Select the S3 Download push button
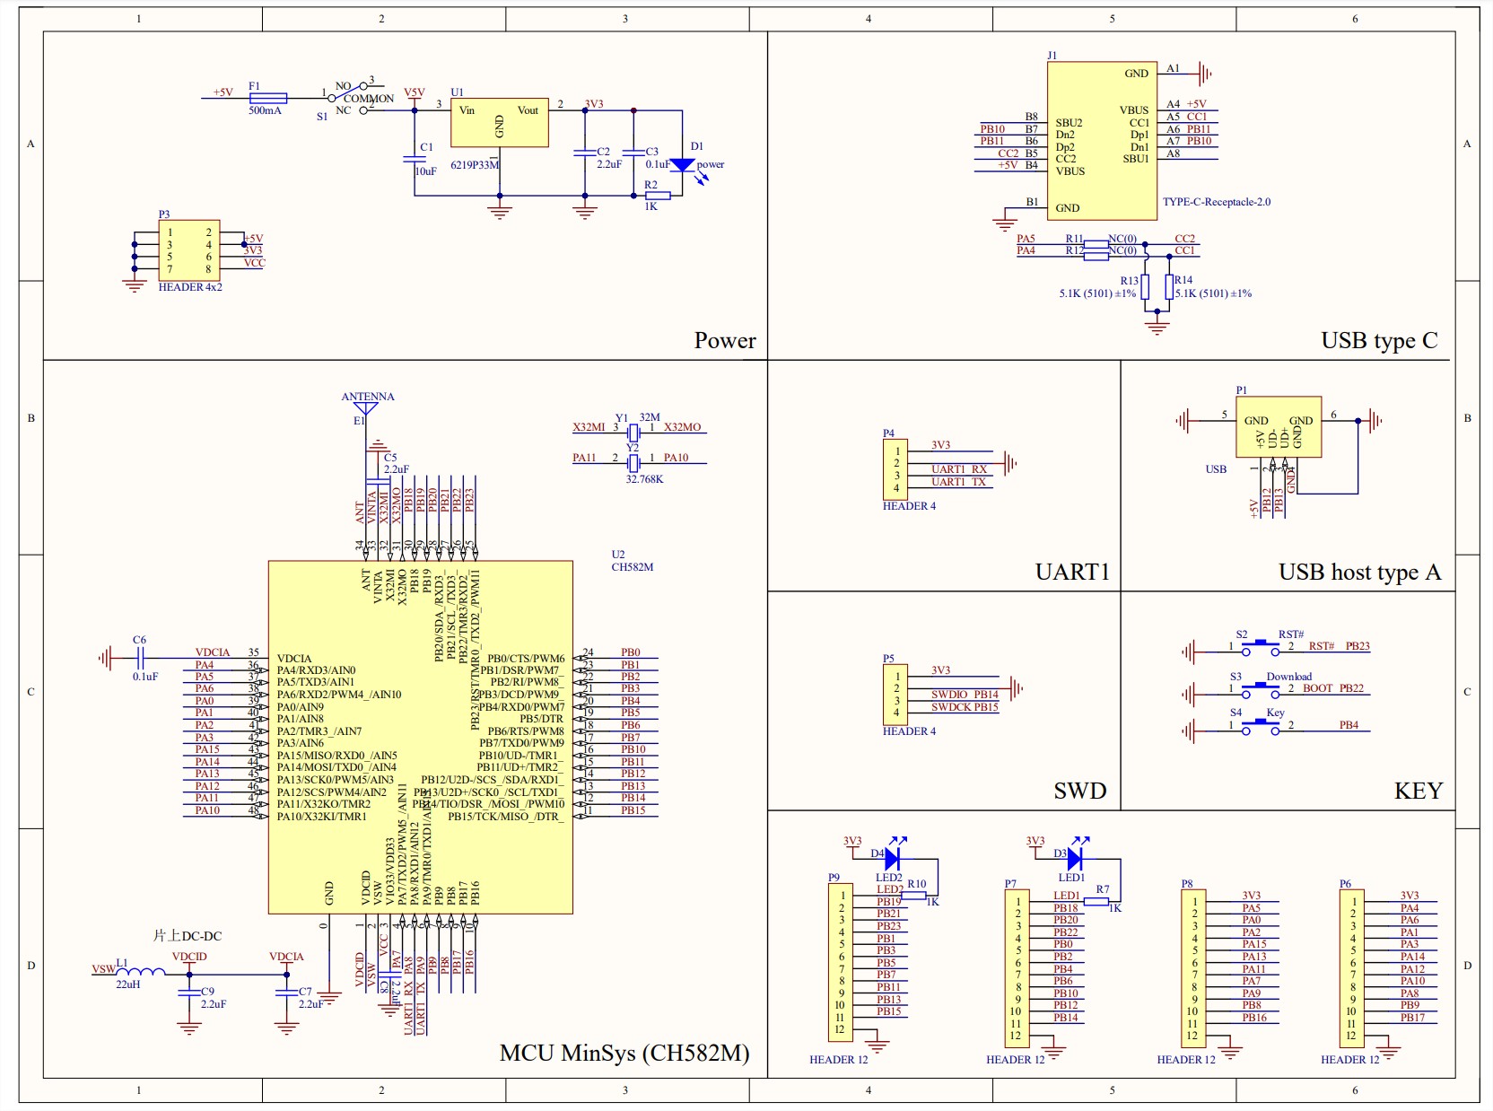 click(x=1260, y=689)
